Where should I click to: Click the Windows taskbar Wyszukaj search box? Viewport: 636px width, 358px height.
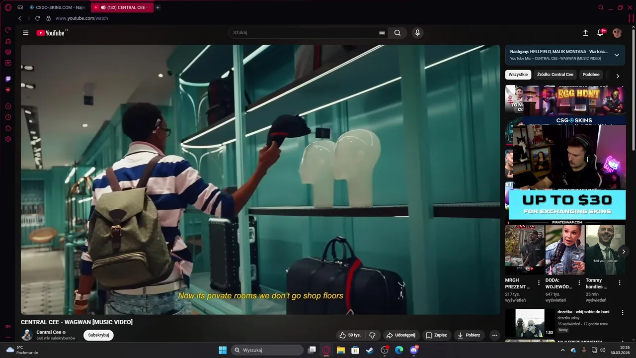click(267, 350)
